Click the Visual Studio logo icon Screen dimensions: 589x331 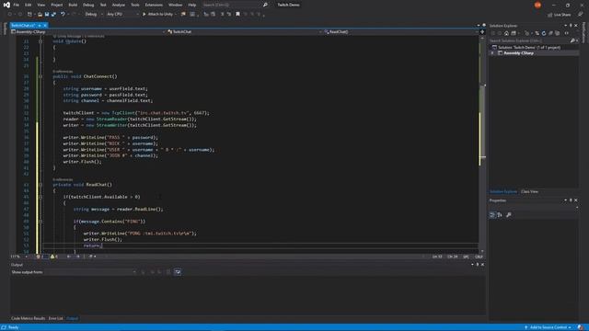(6, 5)
